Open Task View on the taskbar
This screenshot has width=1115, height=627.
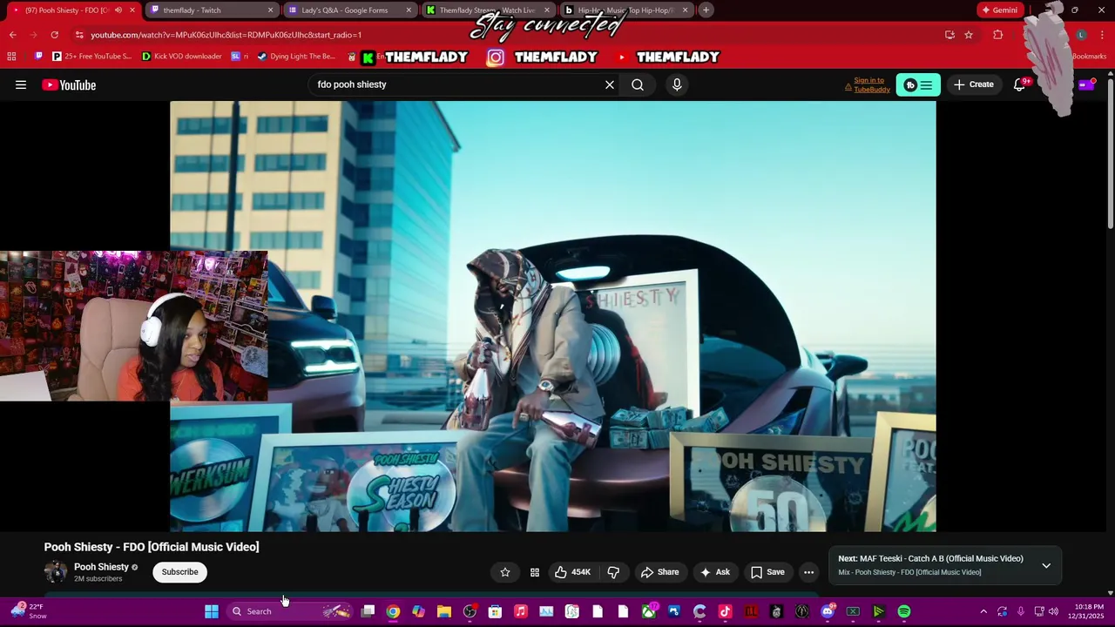(368, 611)
